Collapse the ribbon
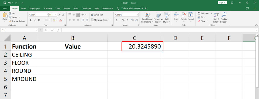 (x=256, y=25)
